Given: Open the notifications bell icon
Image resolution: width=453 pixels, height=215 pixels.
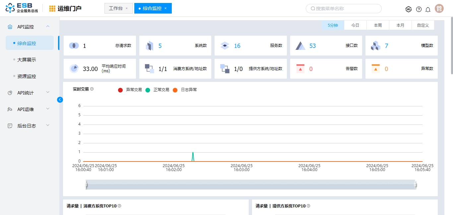Looking at the screenshot, I should pyautogui.click(x=428, y=9).
